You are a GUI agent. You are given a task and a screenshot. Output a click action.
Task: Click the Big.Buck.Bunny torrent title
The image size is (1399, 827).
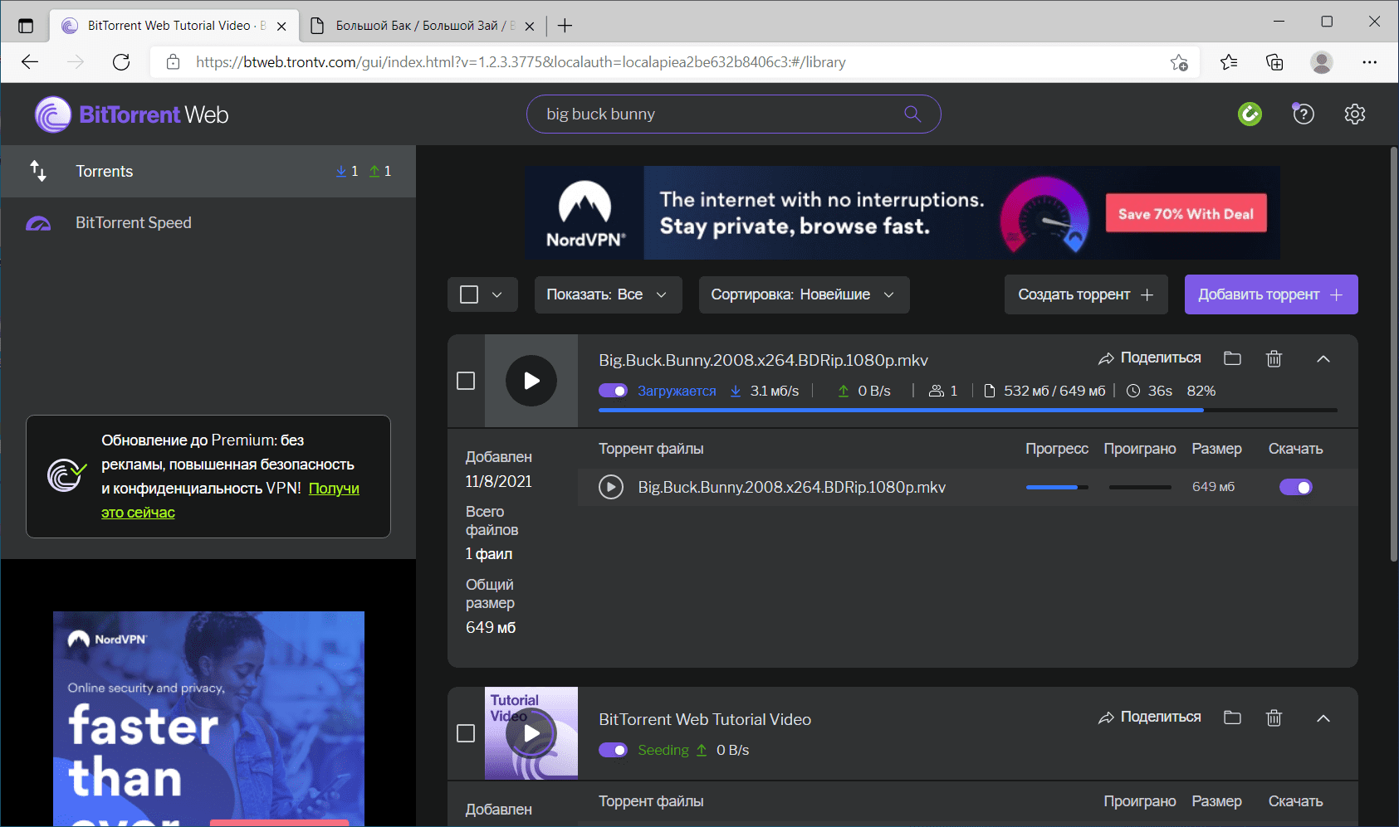click(x=763, y=360)
